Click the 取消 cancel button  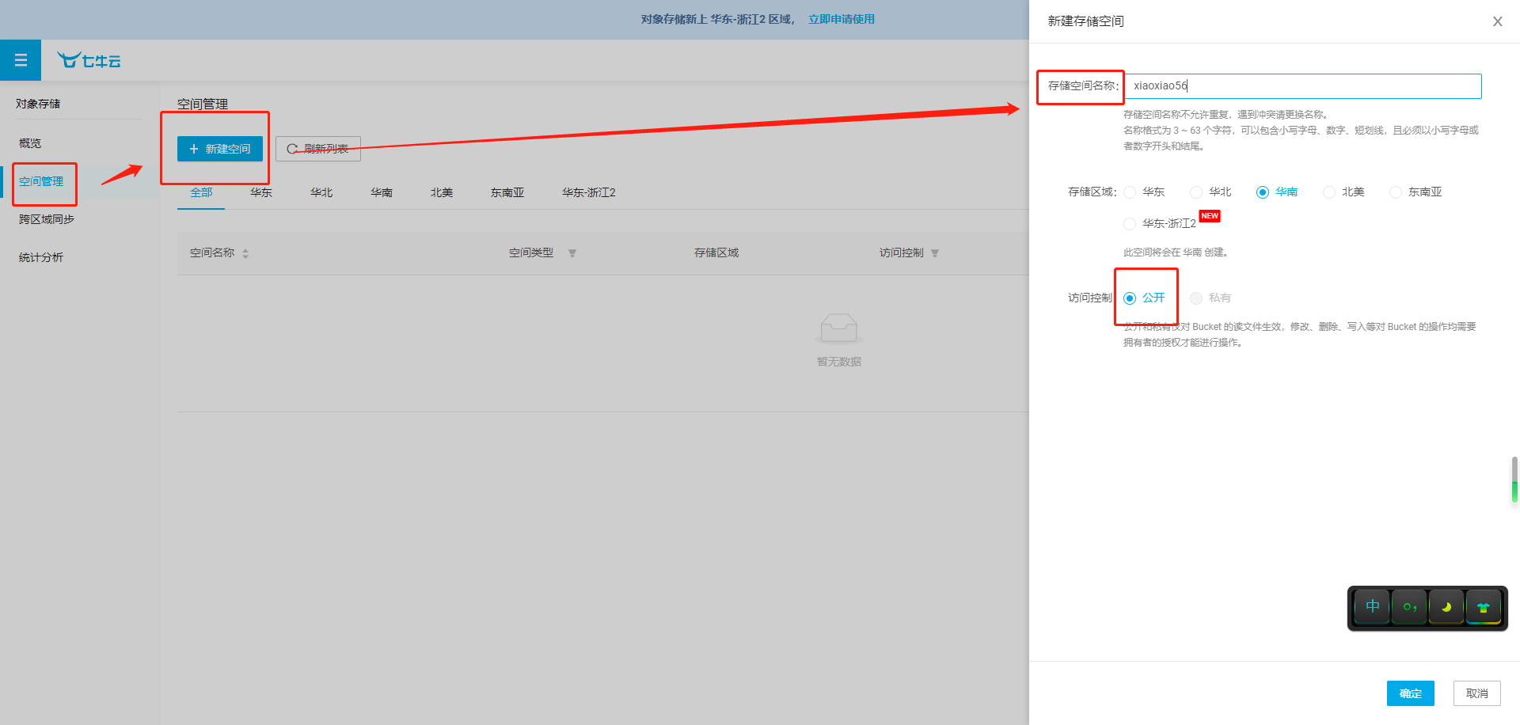pyautogui.click(x=1477, y=693)
